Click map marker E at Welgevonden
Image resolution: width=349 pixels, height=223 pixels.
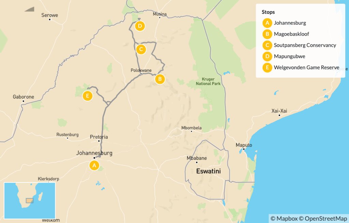tap(88, 96)
